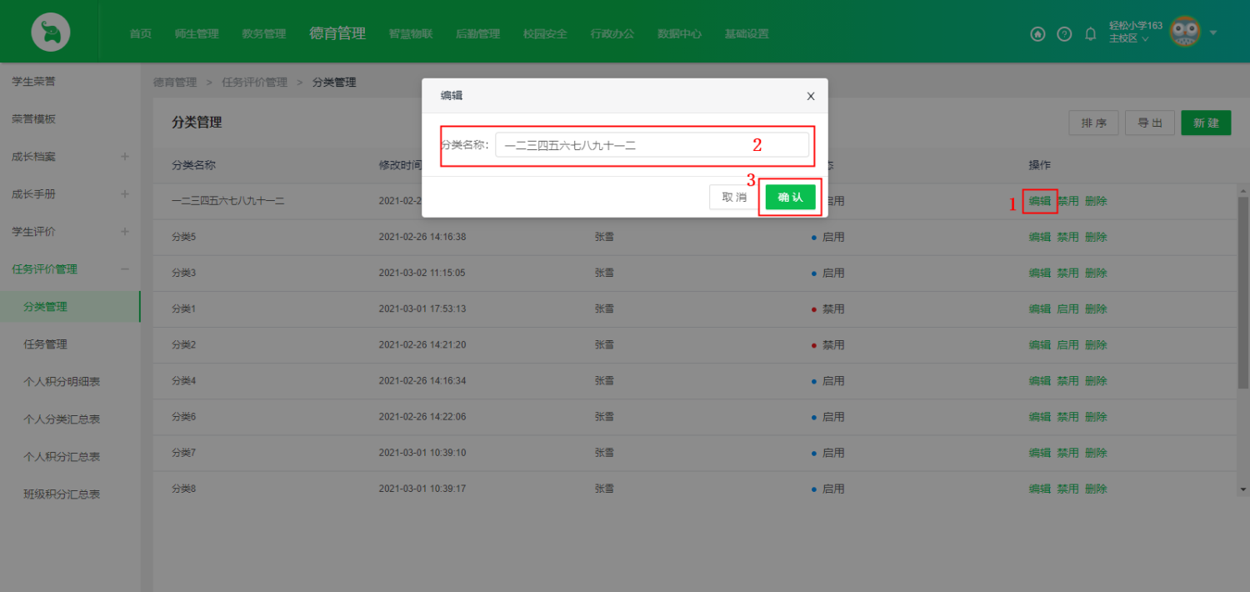Image resolution: width=1250 pixels, height=592 pixels.
Task: Click the 分类名称 input field
Action: [x=652, y=145]
